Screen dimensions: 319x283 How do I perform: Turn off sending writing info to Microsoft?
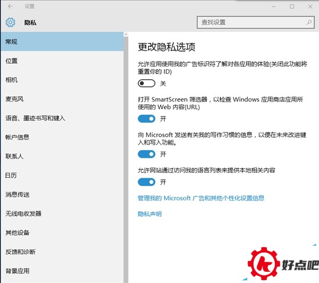(147, 154)
